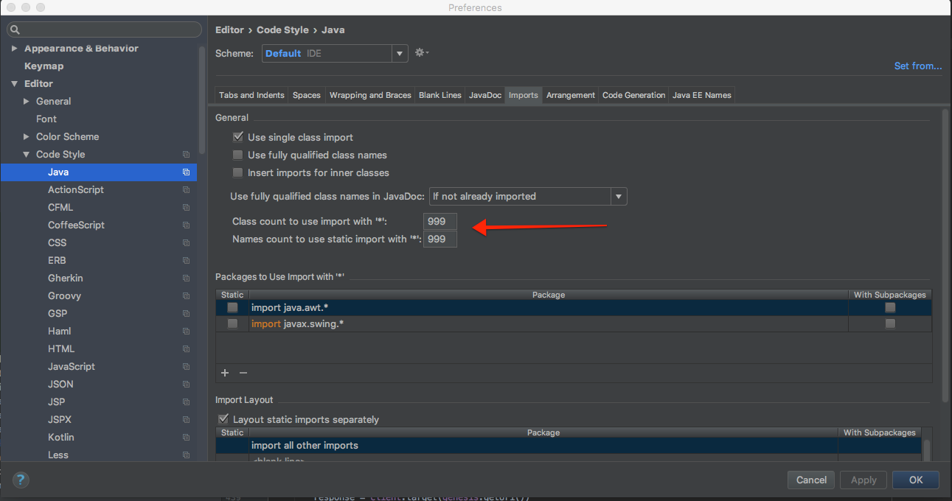Tick the Static checkbox for java.awt.*
952x501 pixels.
[232, 307]
